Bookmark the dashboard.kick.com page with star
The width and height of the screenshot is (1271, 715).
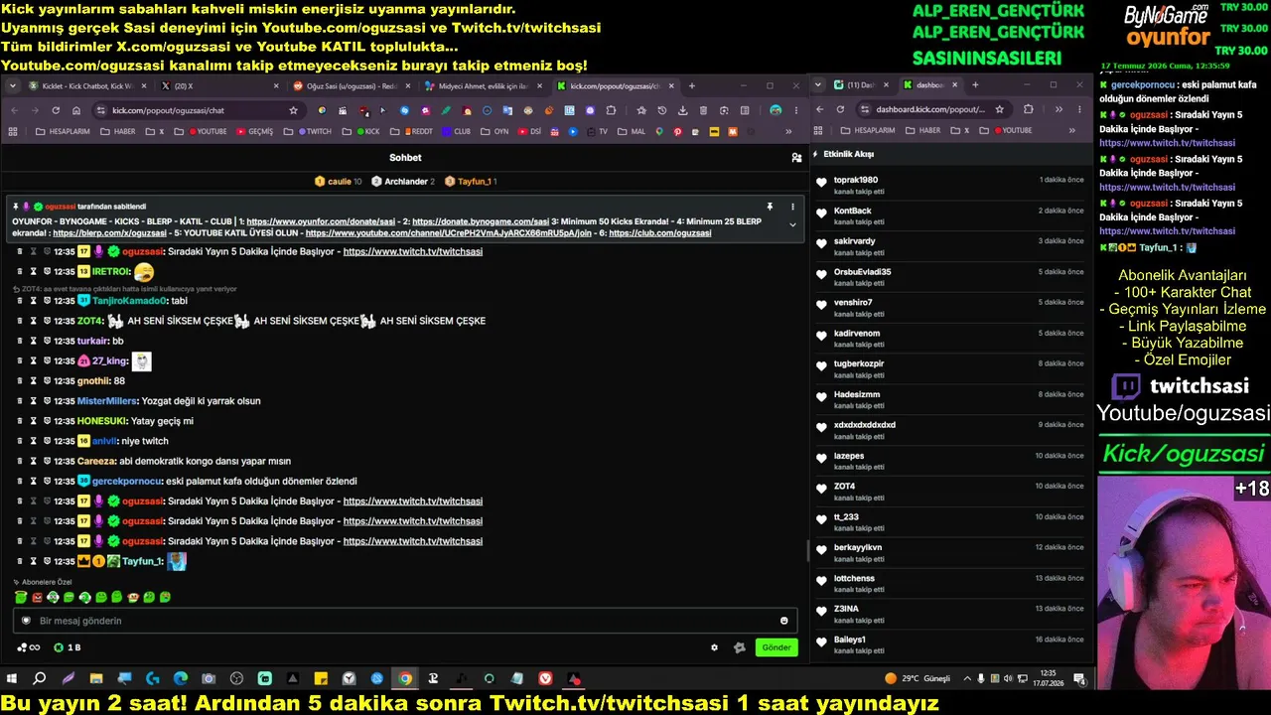click(999, 109)
